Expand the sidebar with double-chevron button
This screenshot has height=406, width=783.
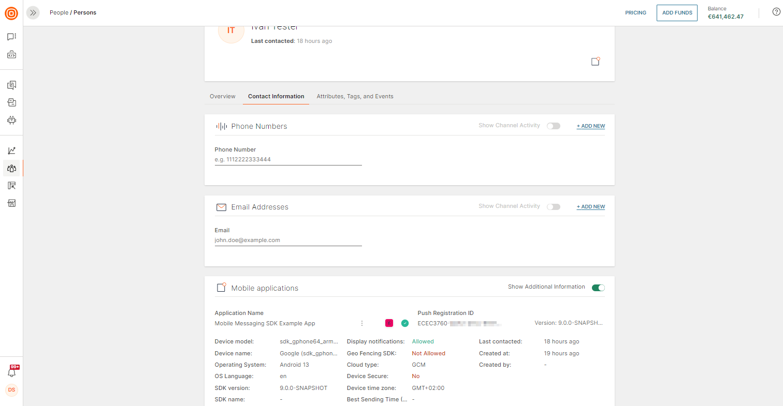click(33, 13)
